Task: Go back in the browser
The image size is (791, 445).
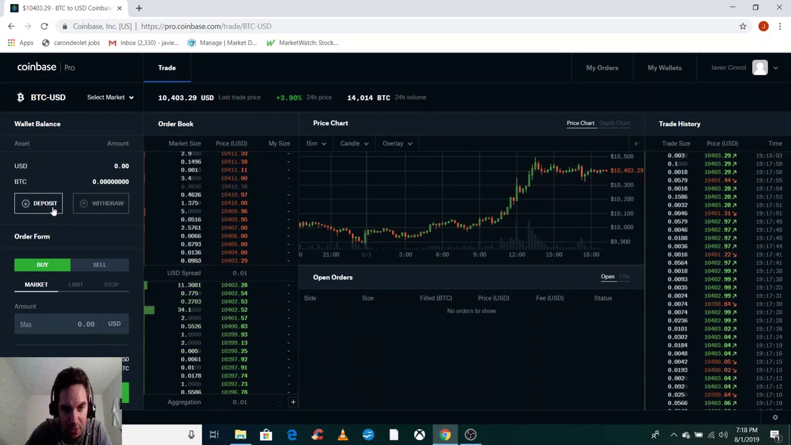Action: click(11, 26)
